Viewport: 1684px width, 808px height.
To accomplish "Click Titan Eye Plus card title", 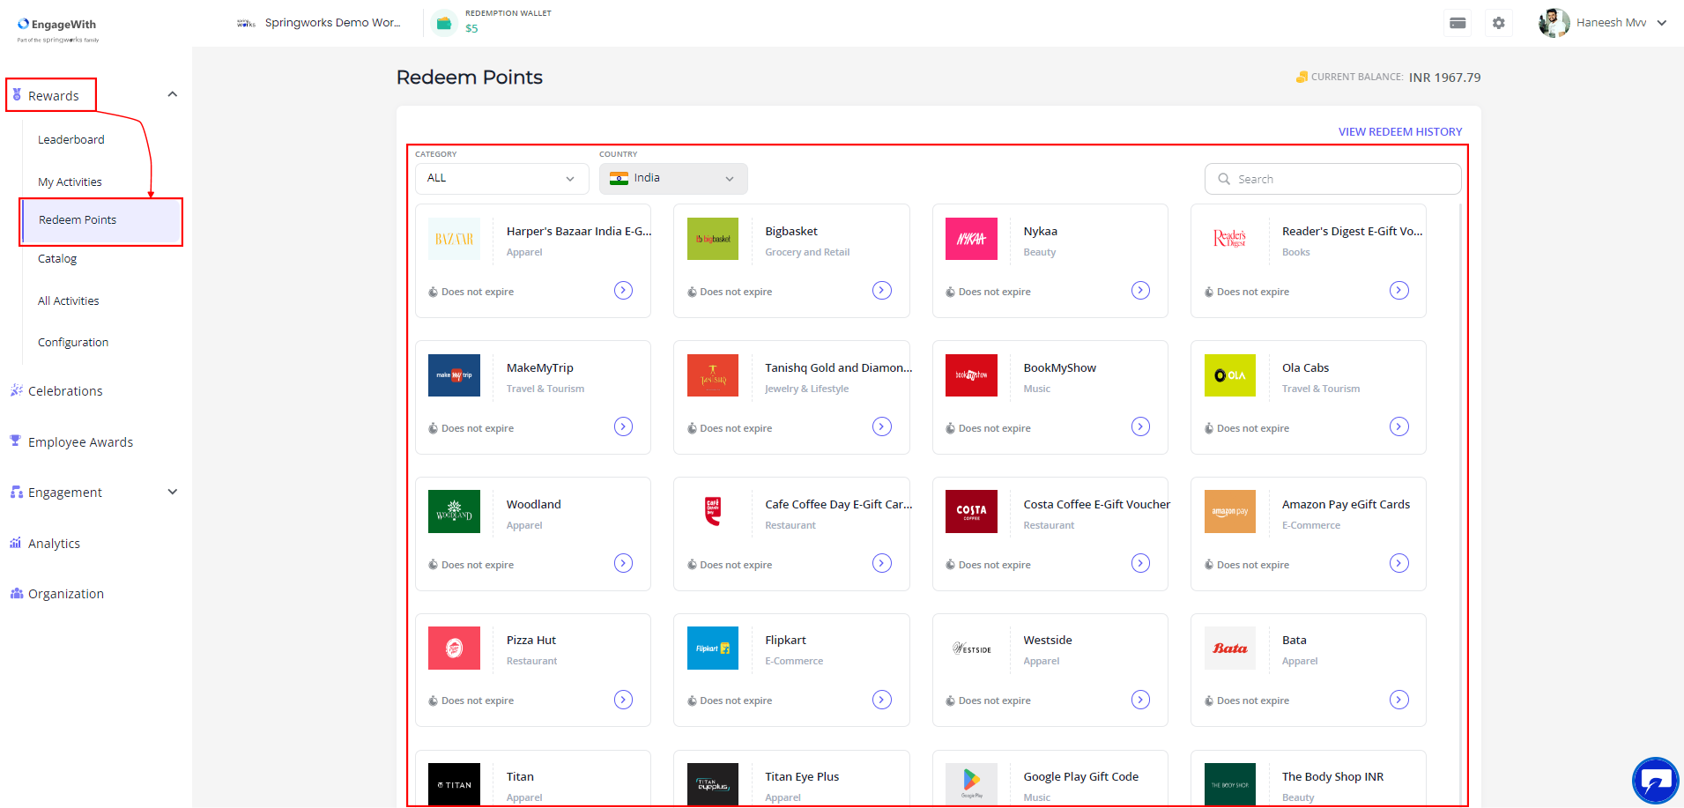I will (x=802, y=776).
